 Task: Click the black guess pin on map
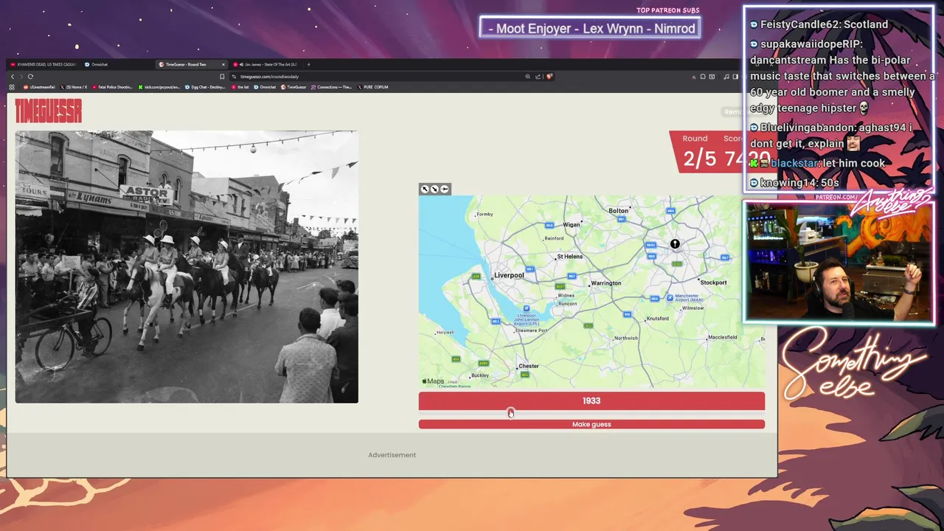675,244
